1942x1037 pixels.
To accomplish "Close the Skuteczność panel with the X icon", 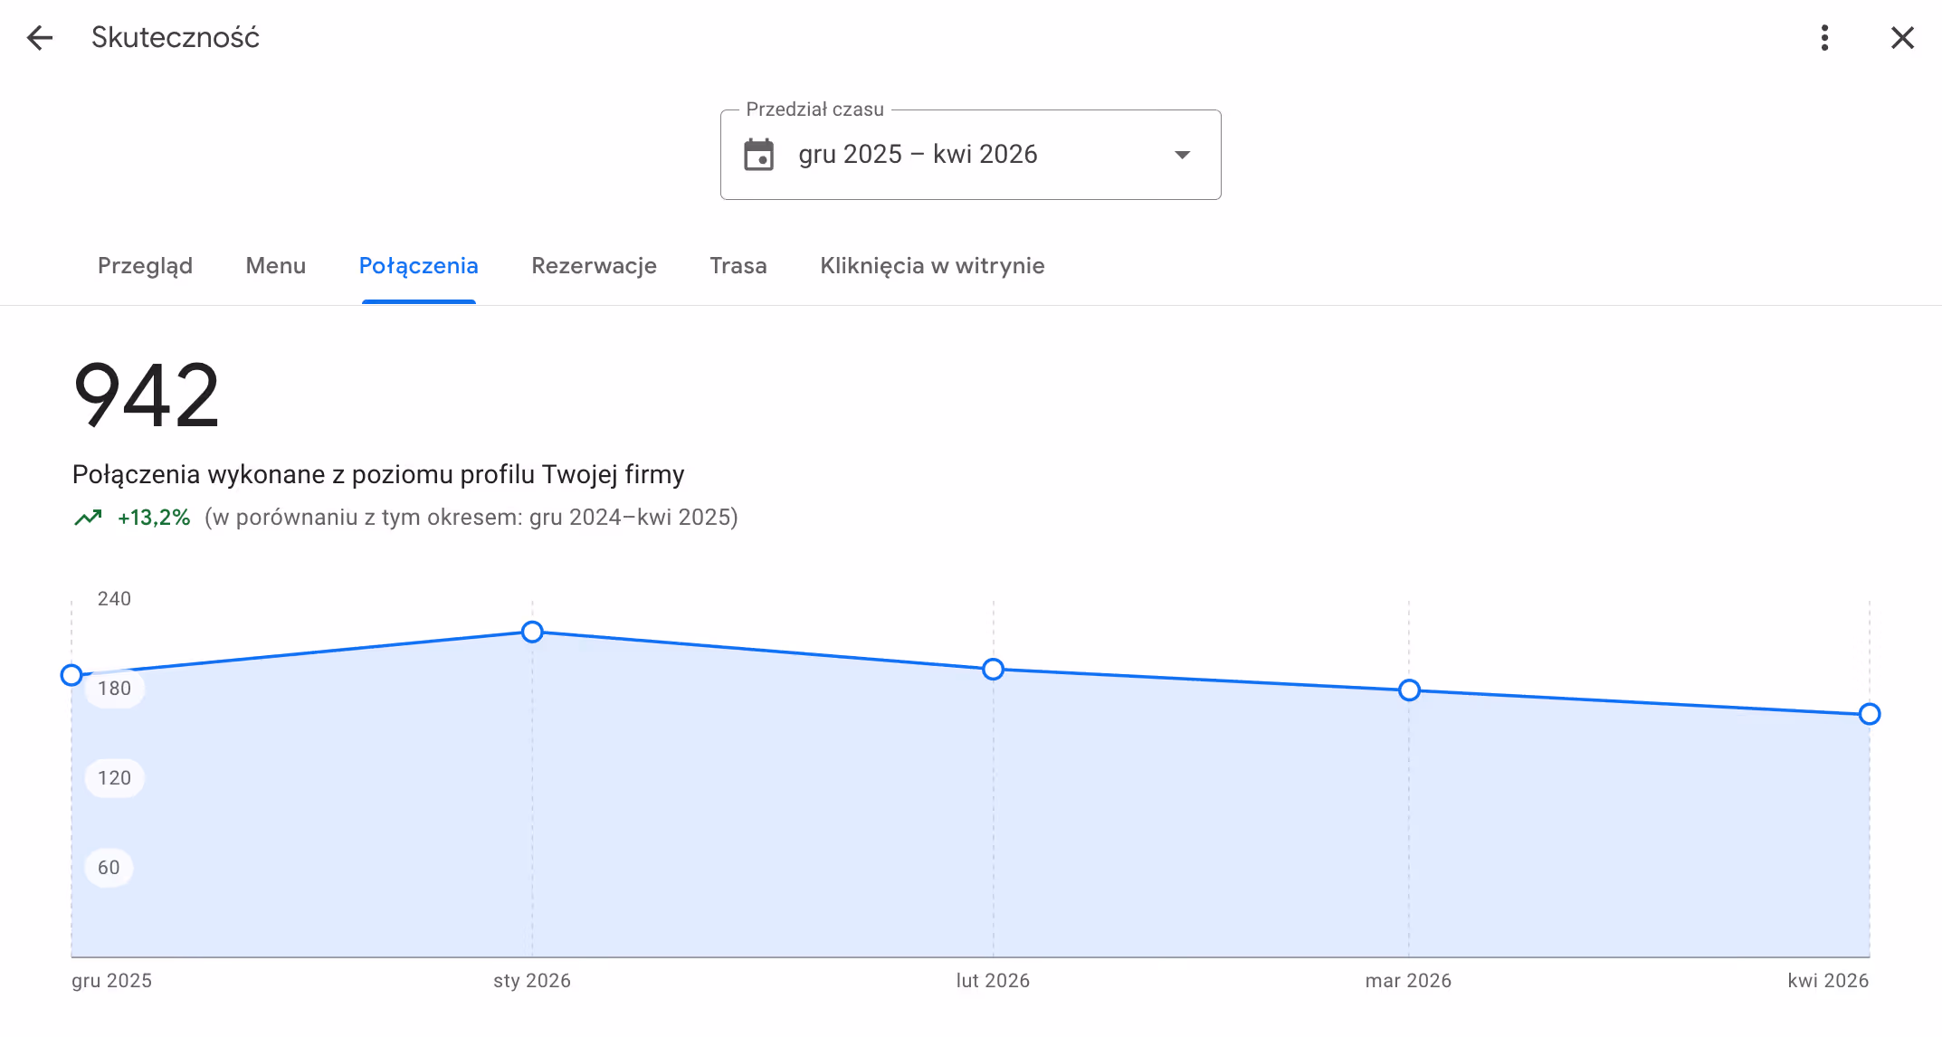I will 1902,38.
